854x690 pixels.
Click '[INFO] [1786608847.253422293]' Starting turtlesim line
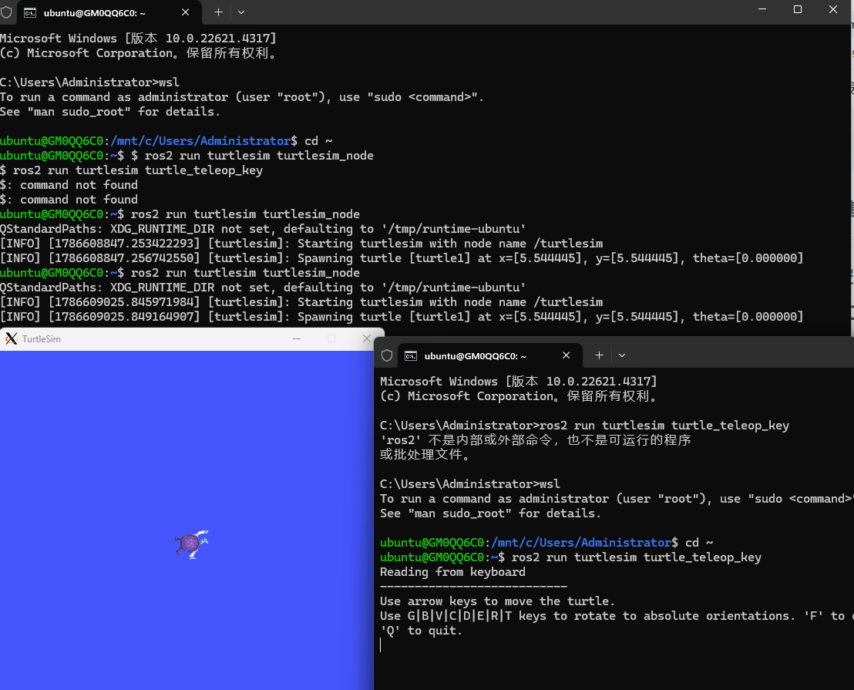coord(301,244)
